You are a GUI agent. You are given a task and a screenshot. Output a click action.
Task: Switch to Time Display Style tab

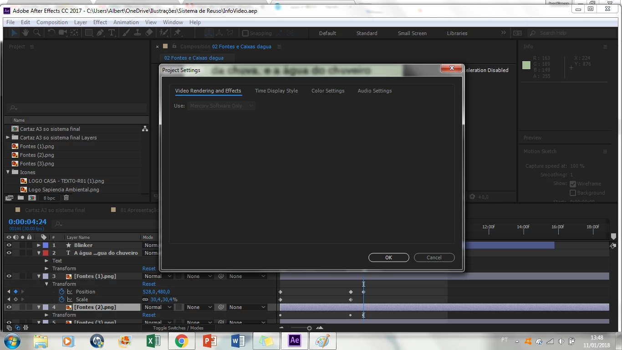point(276,91)
